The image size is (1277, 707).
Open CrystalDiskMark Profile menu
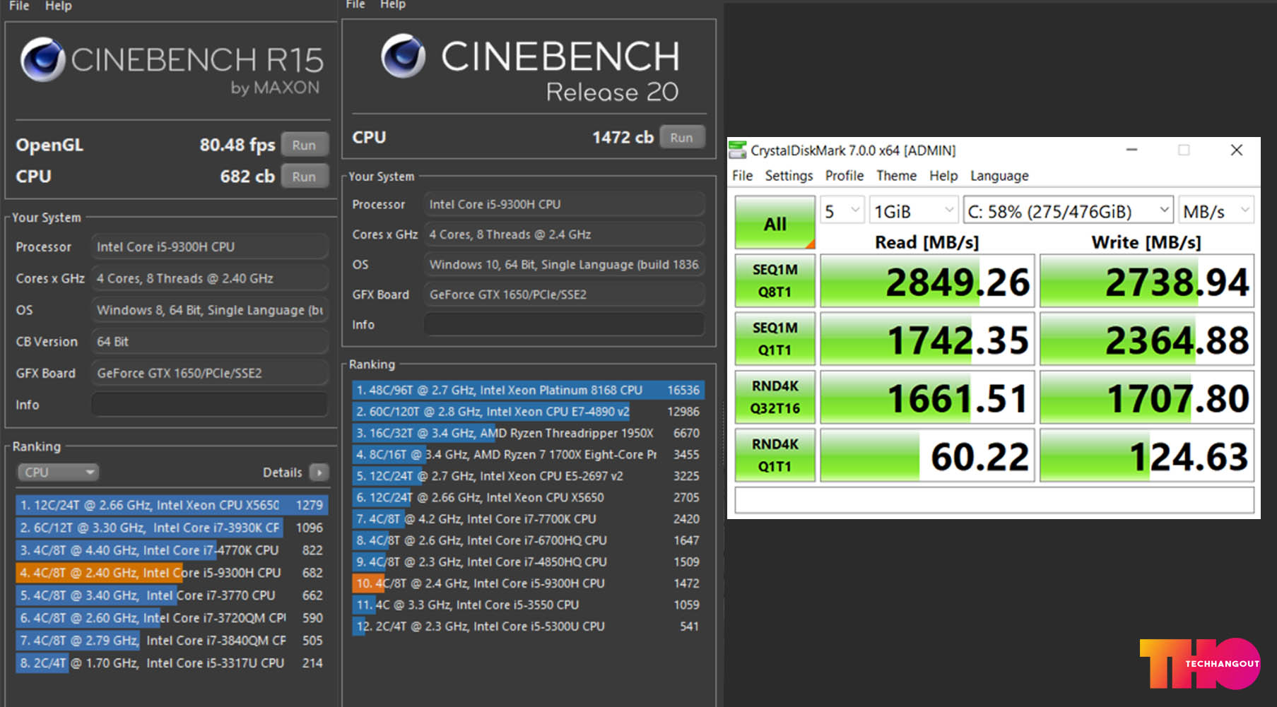(845, 176)
